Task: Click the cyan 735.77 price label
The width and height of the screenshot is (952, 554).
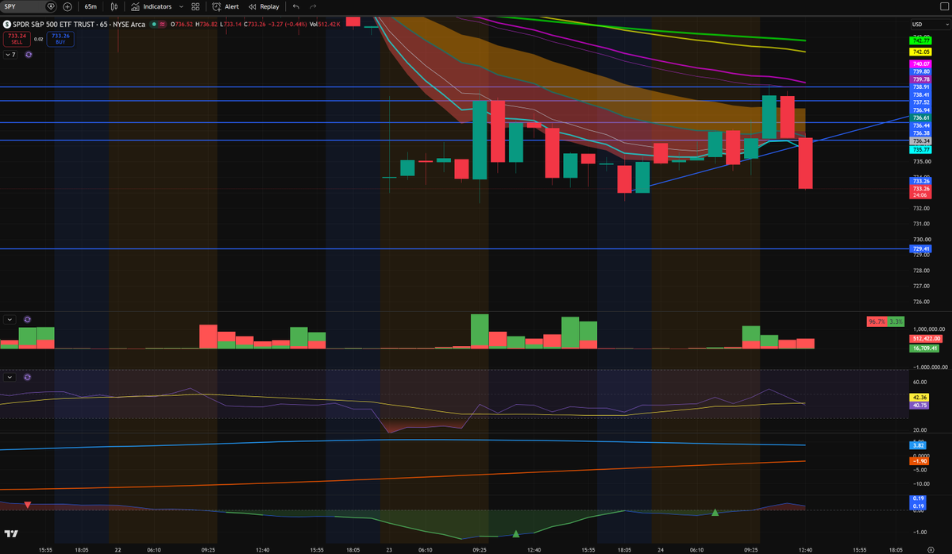Action: (920, 149)
